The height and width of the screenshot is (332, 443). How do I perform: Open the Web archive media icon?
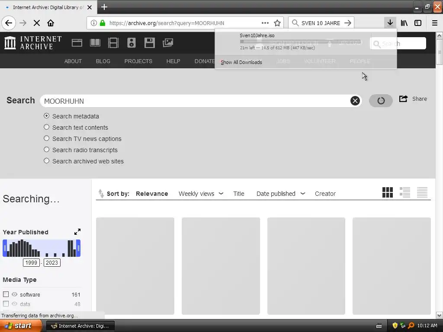[x=77, y=43]
